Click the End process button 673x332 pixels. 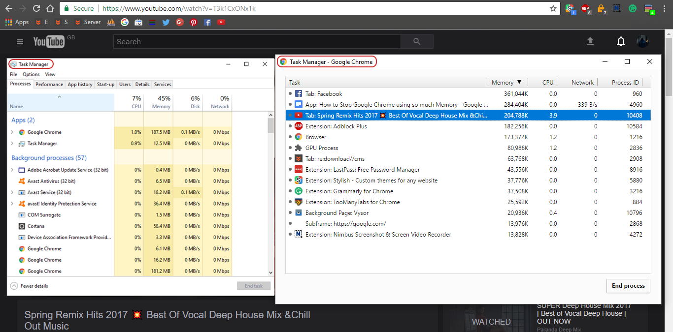[628, 286]
